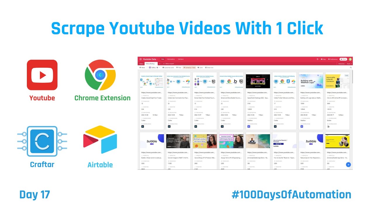Expand the table list chevron after Videos Backup
This screenshot has width=374, height=210.
pyautogui.click(x=160, y=64)
